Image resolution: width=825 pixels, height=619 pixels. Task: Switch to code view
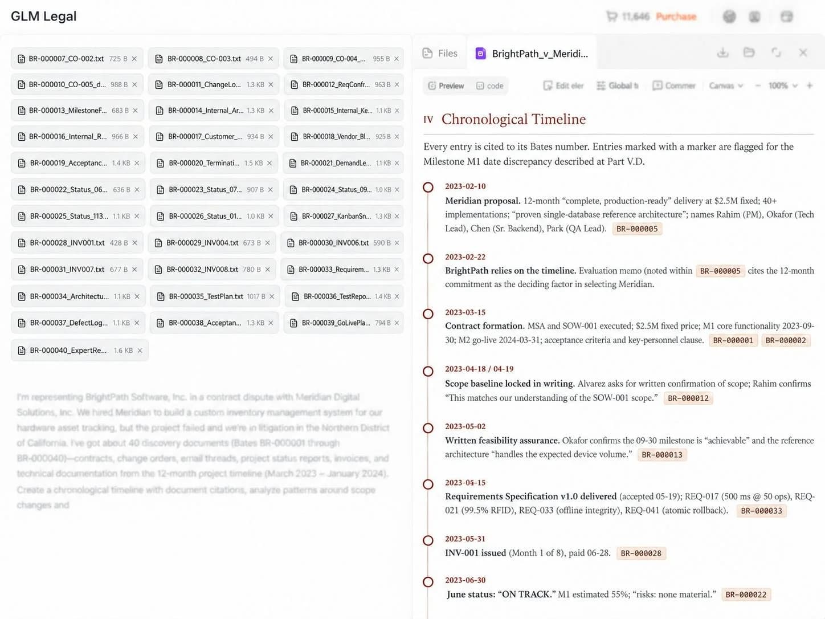tap(490, 85)
